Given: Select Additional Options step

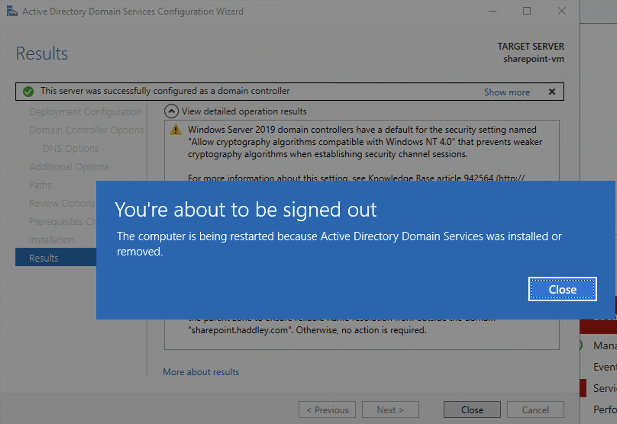Looking at the screenshot, I should 69,167.
